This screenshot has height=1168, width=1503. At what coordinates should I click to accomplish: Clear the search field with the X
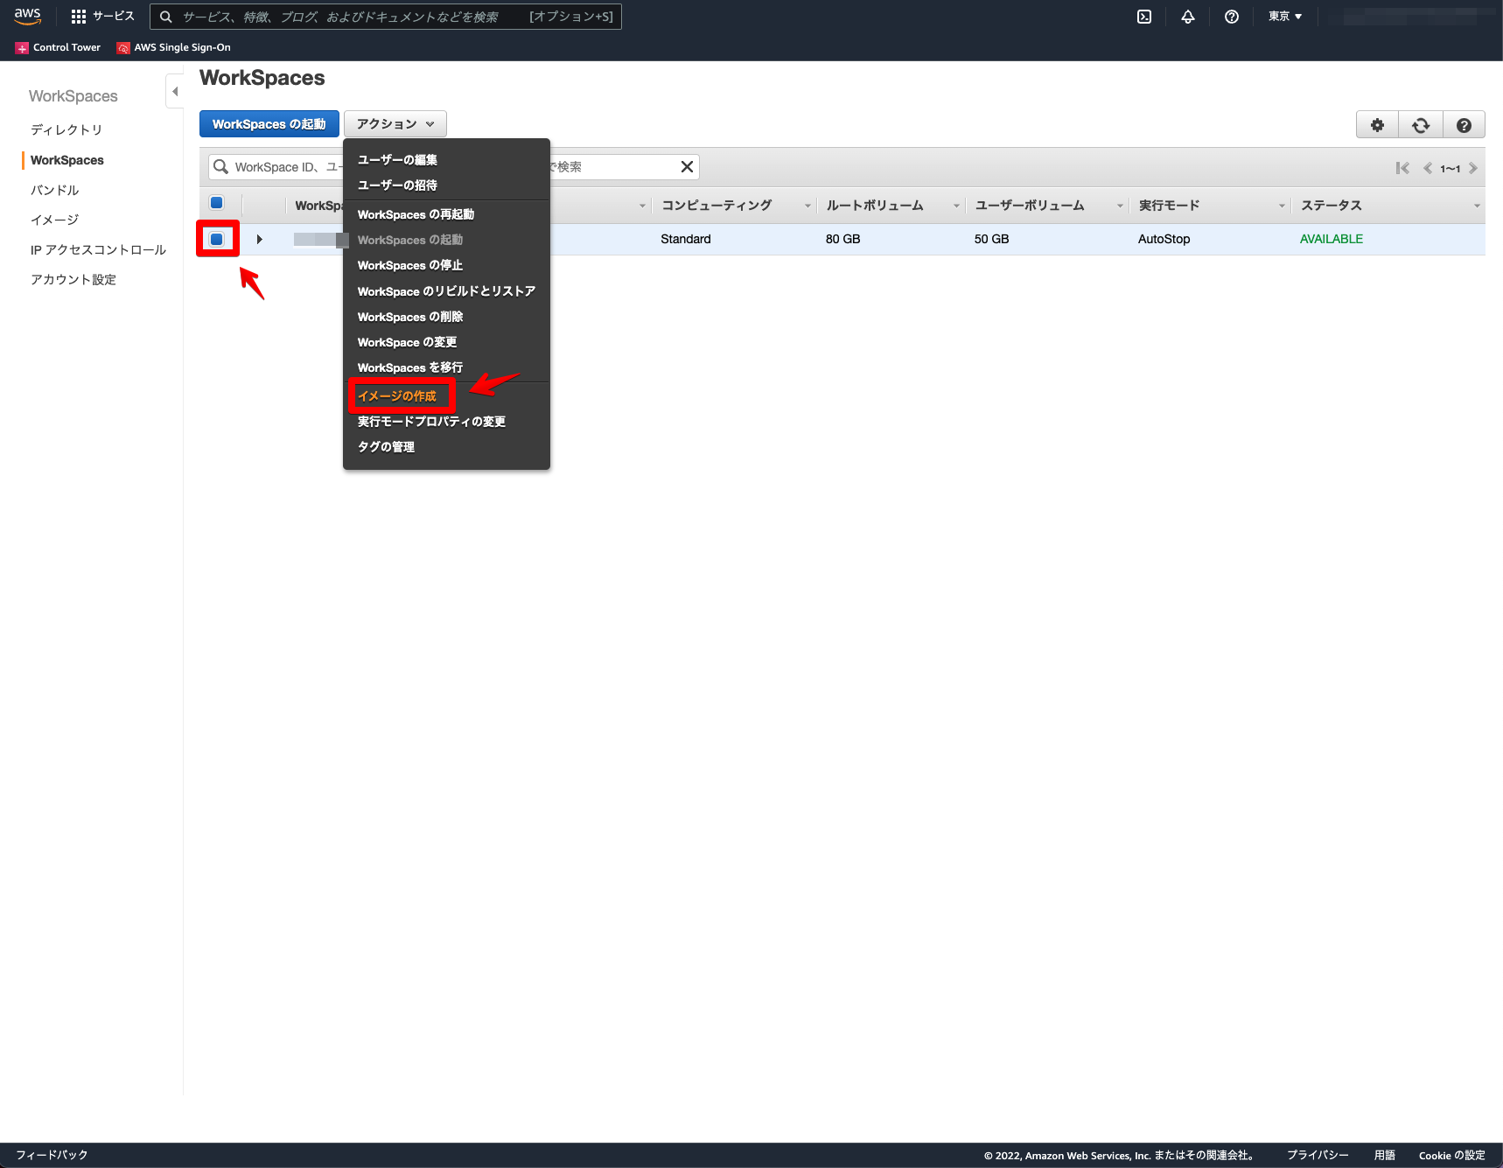[x=686, y=166]
